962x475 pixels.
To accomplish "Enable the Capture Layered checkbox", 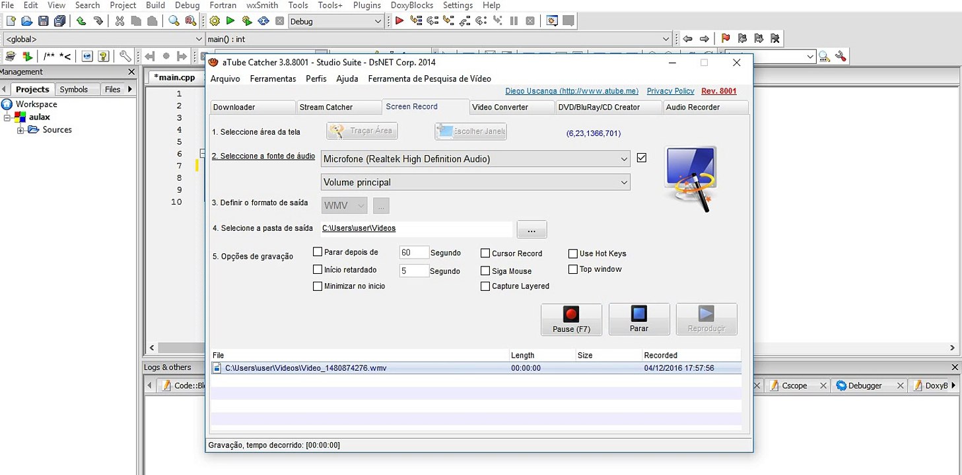I will click(485, 286).
